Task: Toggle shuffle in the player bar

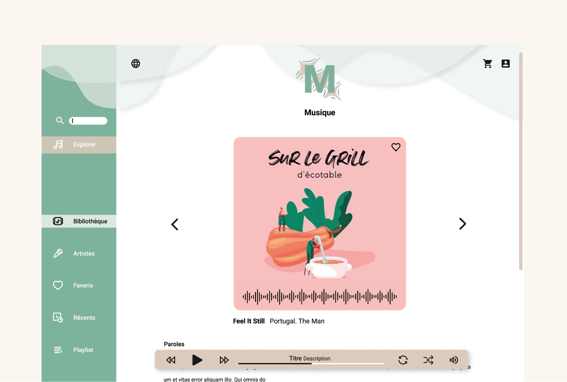Action: pos(428,360)
